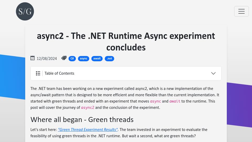Click the tags icon before C# tag
Image resolution: width=252 pixels, height=142 pixels.
(64, 58)
